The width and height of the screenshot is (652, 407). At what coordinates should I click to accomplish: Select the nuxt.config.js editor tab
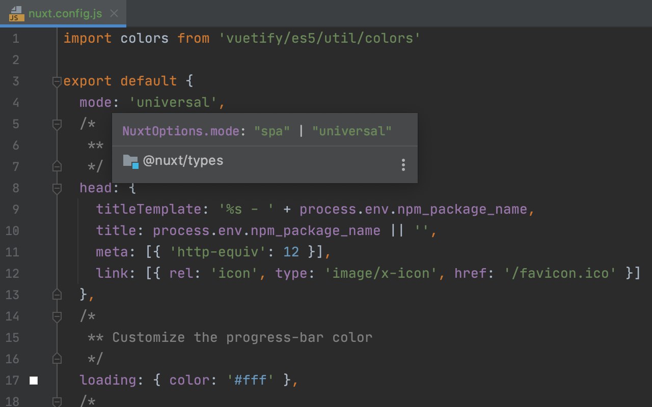pyautogui.click(x=63, y=13)
